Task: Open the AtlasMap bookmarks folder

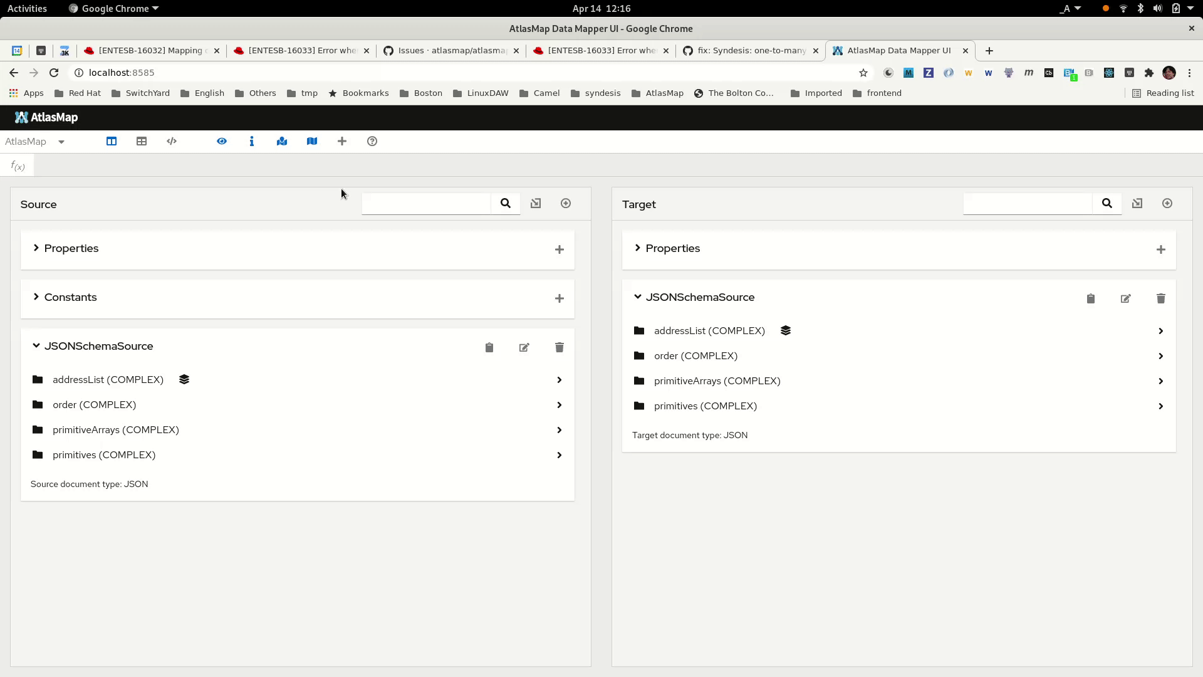Action: tap(657, 93)
